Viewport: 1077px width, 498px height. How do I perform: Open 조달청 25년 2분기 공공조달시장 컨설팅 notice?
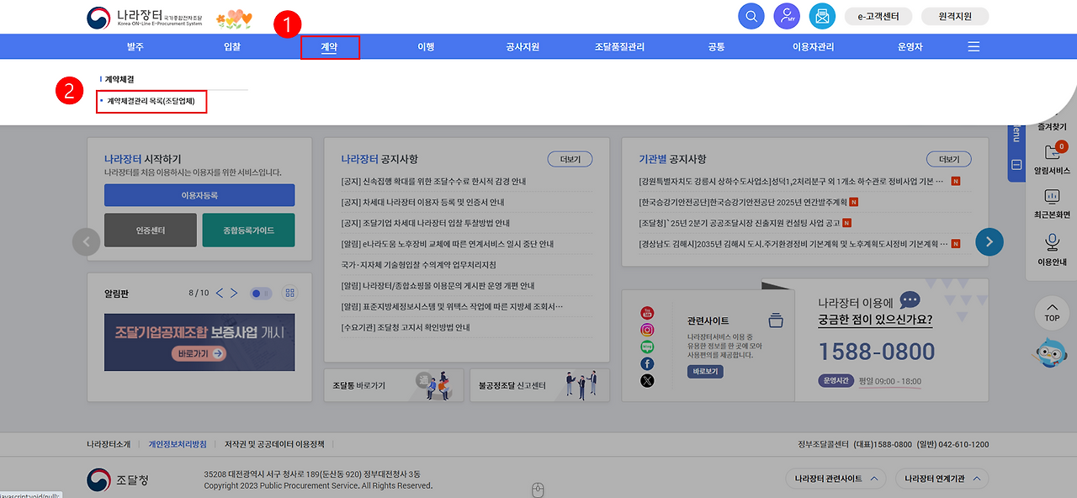tap(740, 223)
